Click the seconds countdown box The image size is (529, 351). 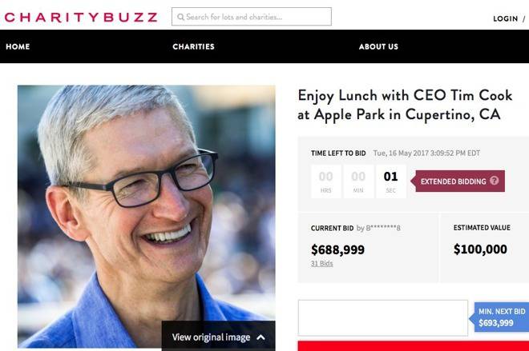click(x=390, y=181)
